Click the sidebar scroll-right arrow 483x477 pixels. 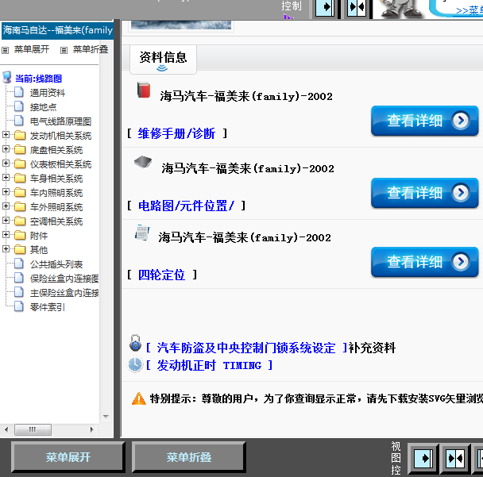click(x=91, y=429)
